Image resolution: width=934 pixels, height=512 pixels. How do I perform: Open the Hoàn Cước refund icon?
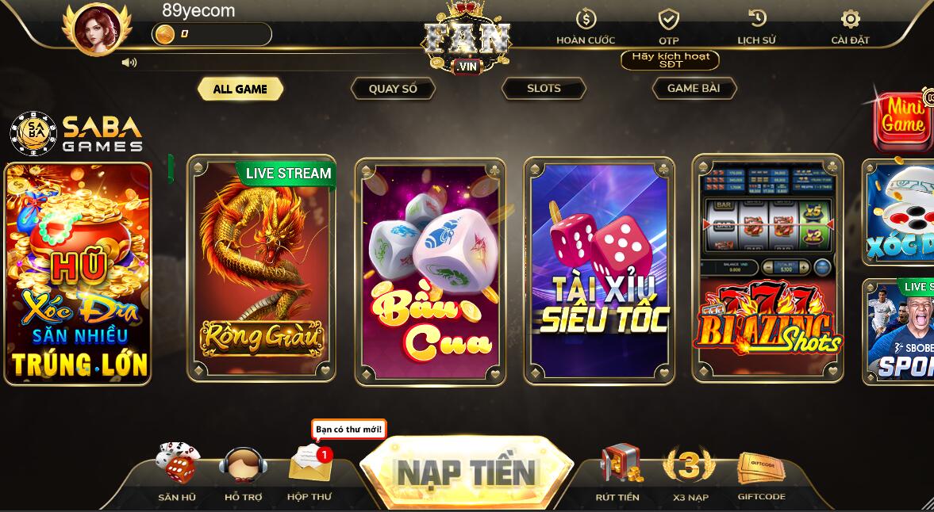coord(586,20)
